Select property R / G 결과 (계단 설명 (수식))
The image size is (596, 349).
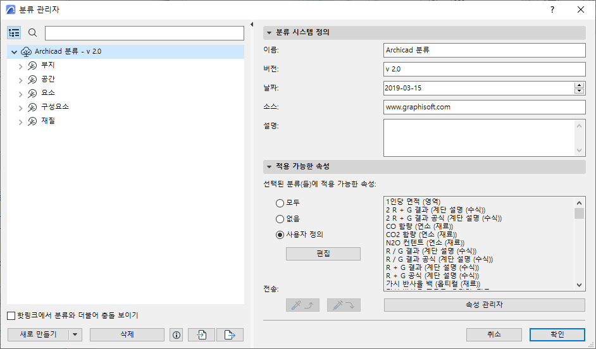(431, 252)
